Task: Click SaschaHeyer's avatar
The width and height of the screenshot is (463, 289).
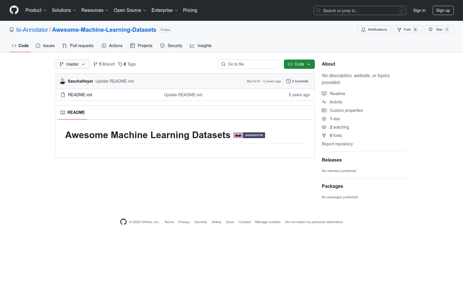Action: tap(63, 81)
